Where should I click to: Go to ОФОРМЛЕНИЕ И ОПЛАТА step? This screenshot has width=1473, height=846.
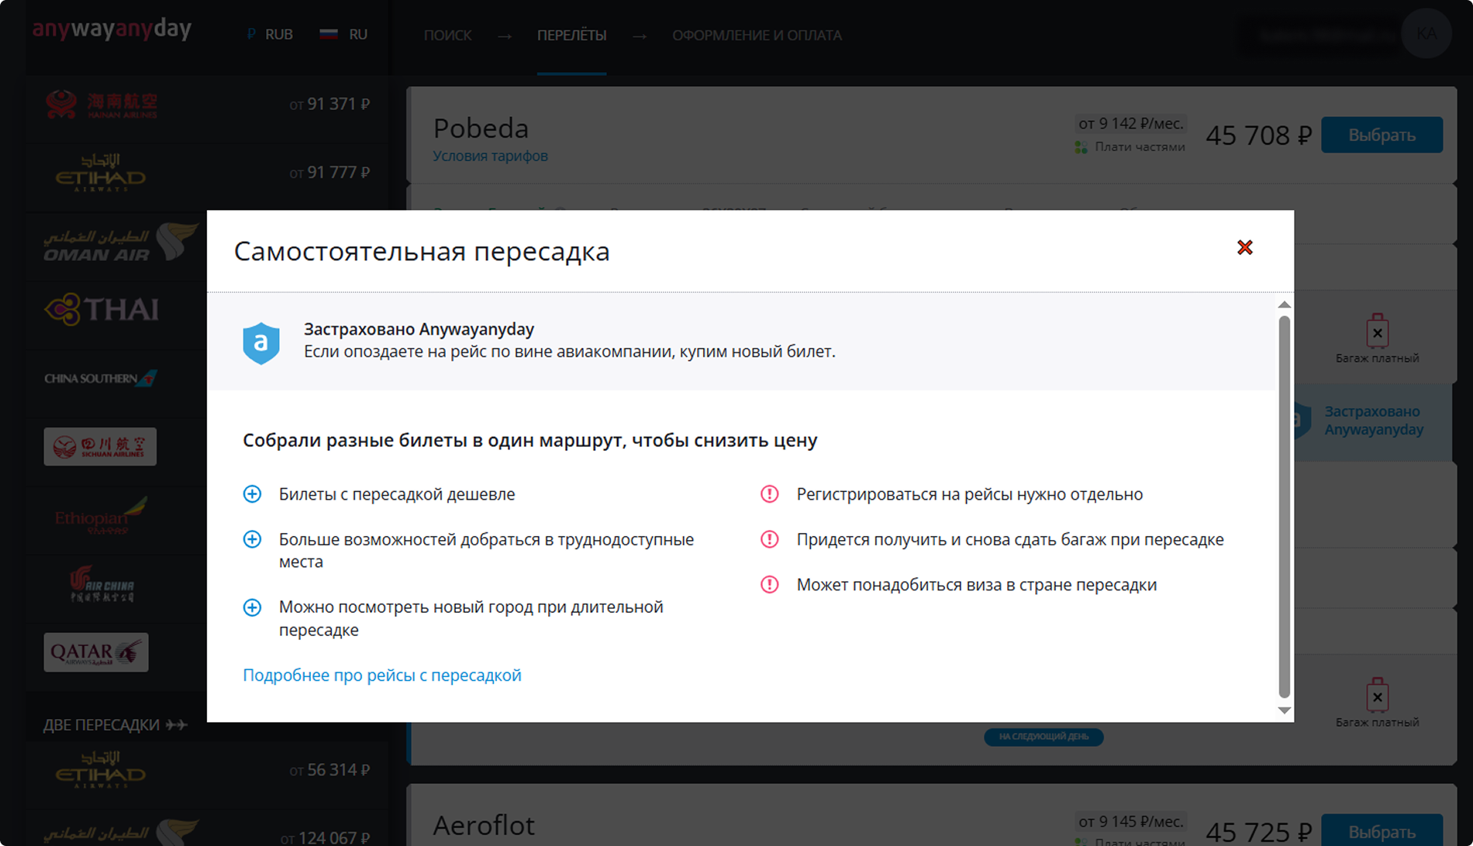pos(756,35)
